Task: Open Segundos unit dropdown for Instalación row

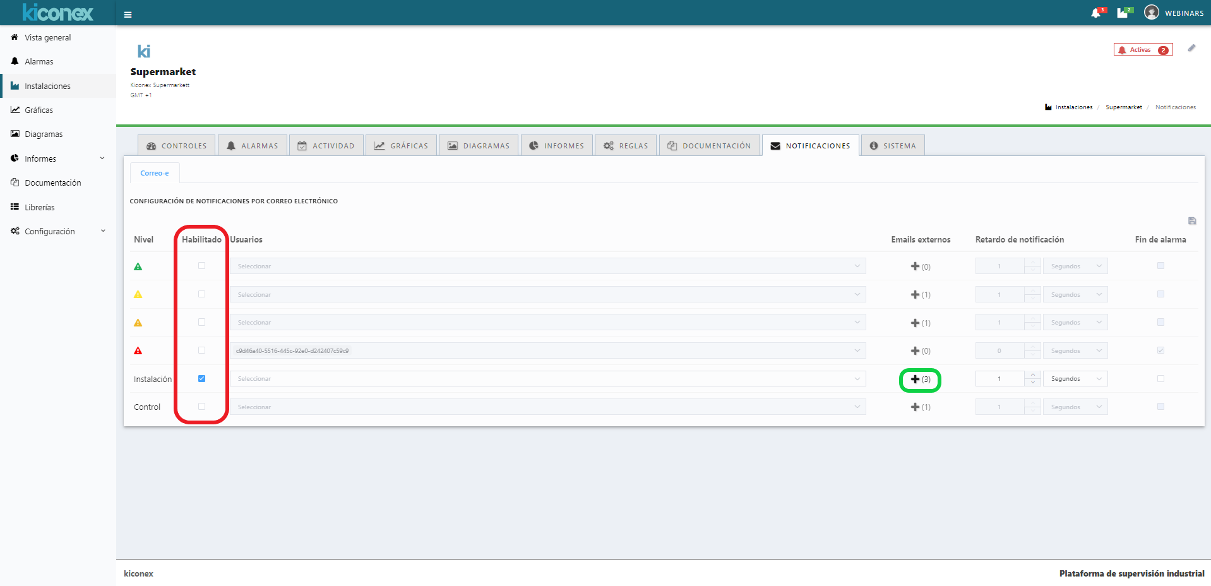Action: 1075,379
